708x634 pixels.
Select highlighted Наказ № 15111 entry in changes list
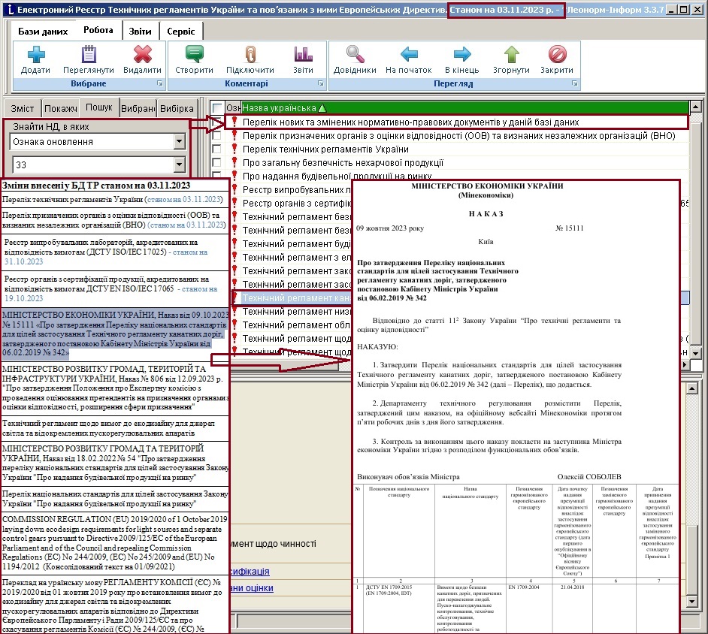115,334
